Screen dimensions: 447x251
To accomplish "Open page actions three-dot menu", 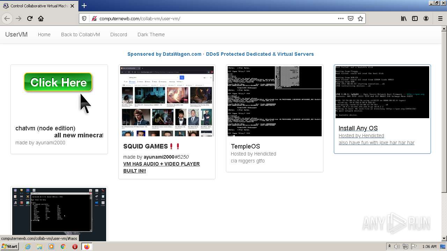I will (x=341, y=18).
